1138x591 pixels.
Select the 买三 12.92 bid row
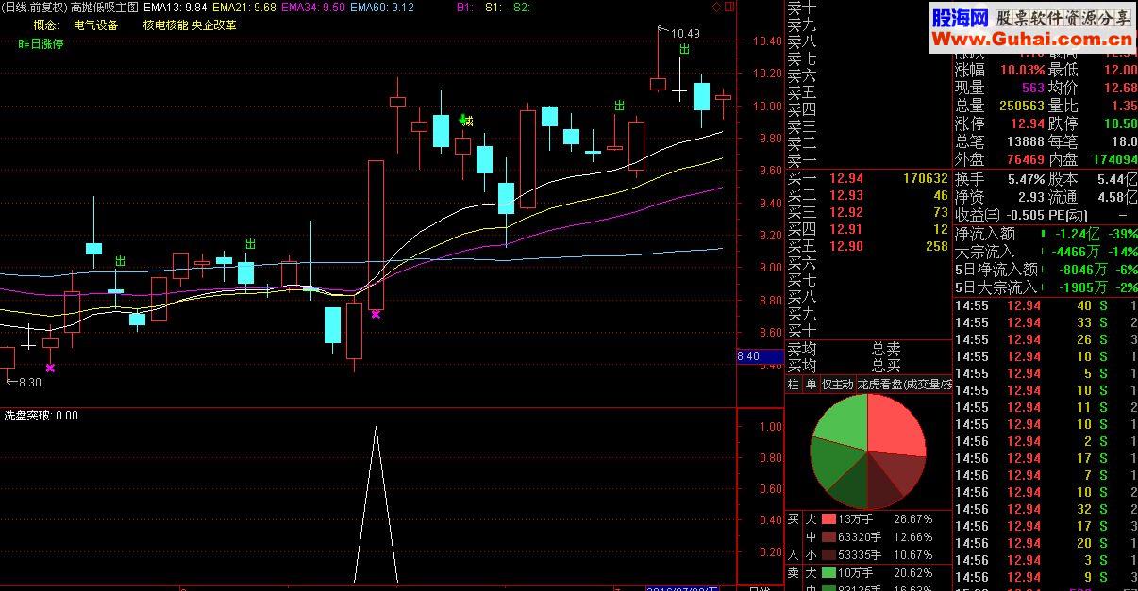click(869, 212)
